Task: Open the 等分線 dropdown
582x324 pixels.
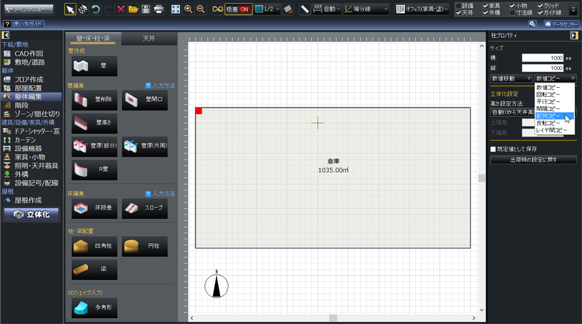Action: [x=366, y=9]
